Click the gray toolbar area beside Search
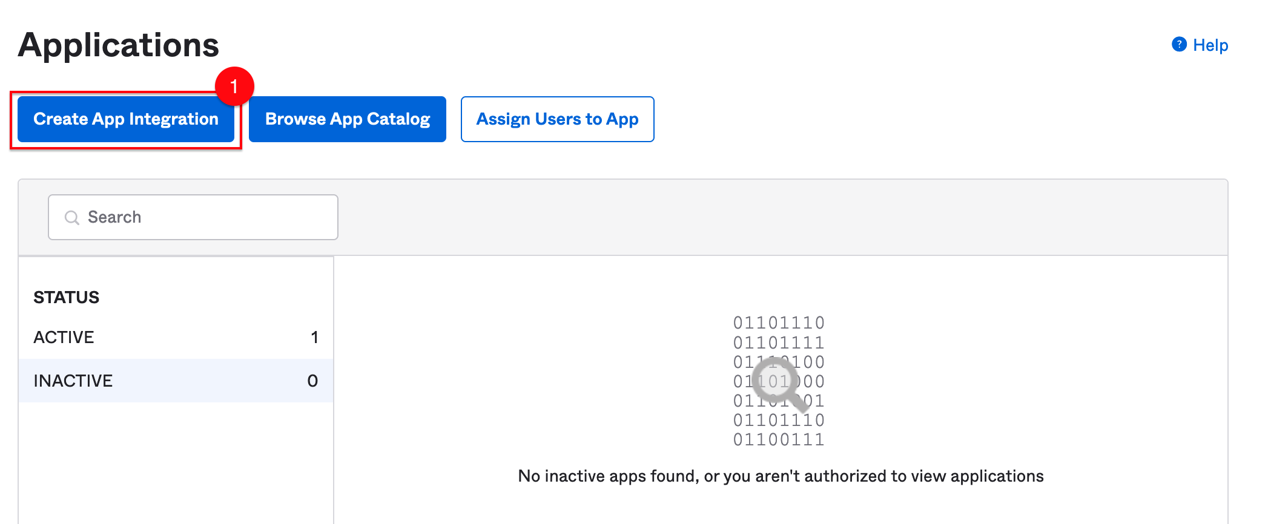This screenshot has height=524, width=1268. (781, 217)
